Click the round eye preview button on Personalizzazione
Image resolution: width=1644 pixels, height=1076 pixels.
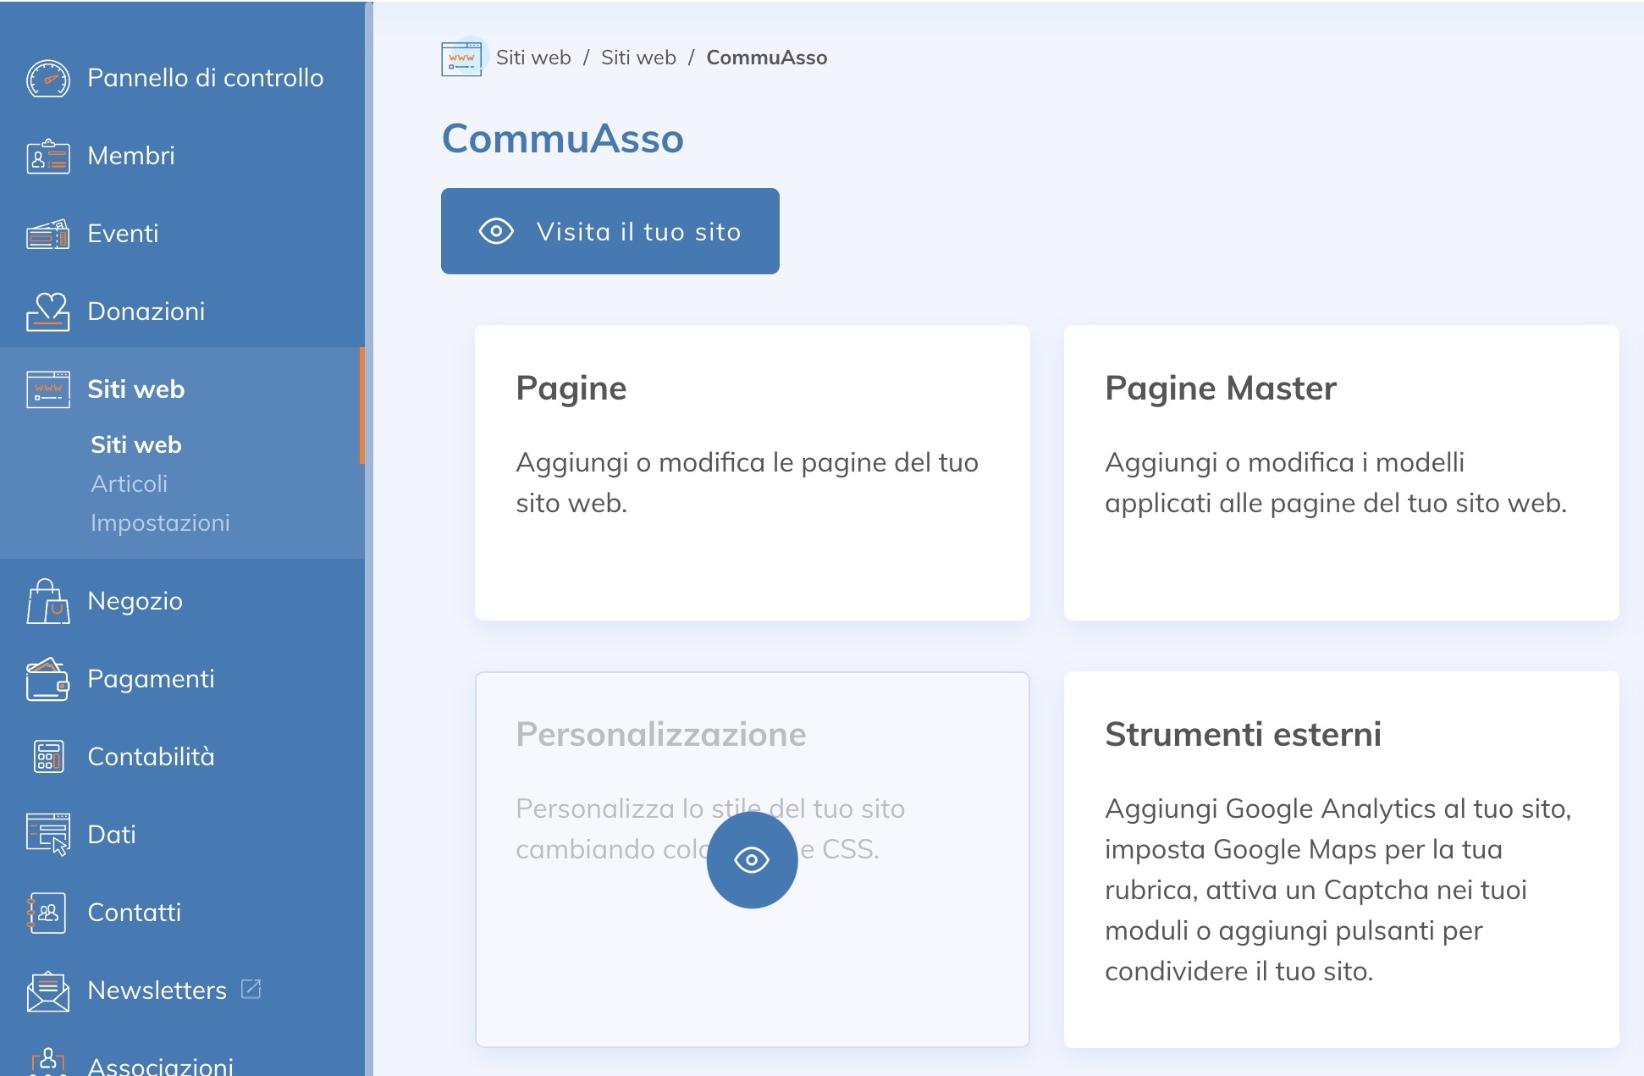(752, 860)
